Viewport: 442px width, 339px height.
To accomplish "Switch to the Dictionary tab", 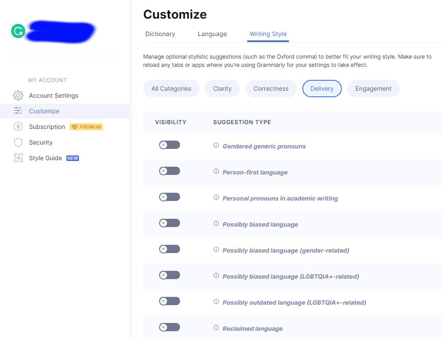I will click(x=160, y=34).
